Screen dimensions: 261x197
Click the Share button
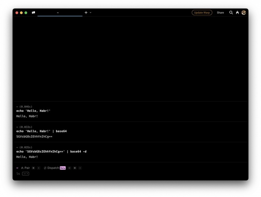pos(220,13)
